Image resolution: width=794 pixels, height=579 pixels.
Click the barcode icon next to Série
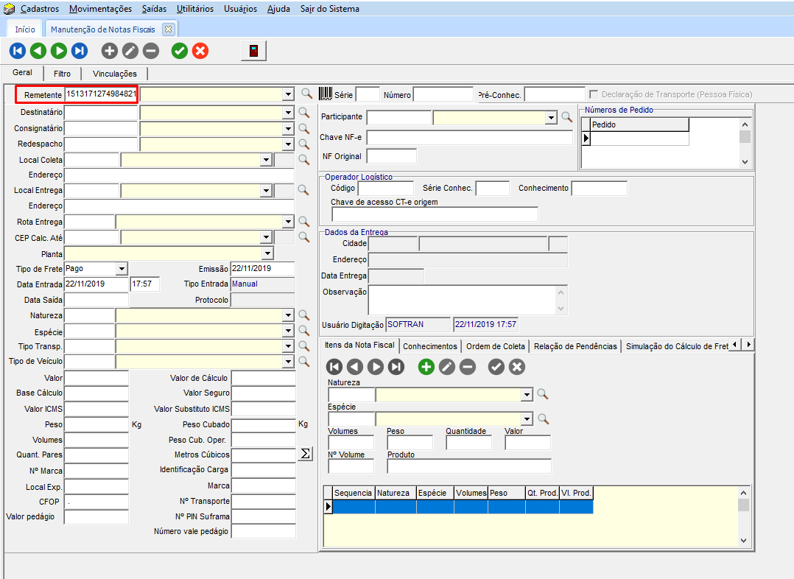pos(325,94)
